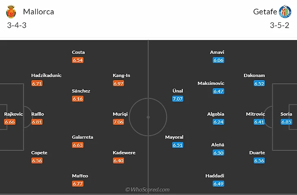
Task: Select Aleñá's 6.30 rating badge
Action: (x=218, y=153)
